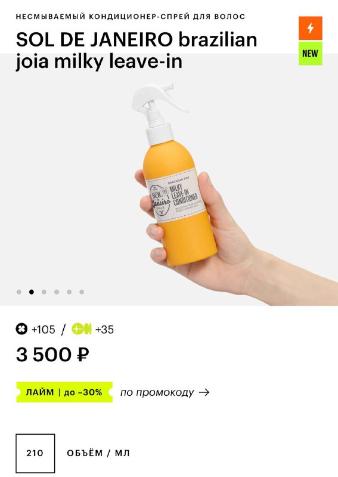Tap the 3 500 ₽ price

(x=52, y=355)
